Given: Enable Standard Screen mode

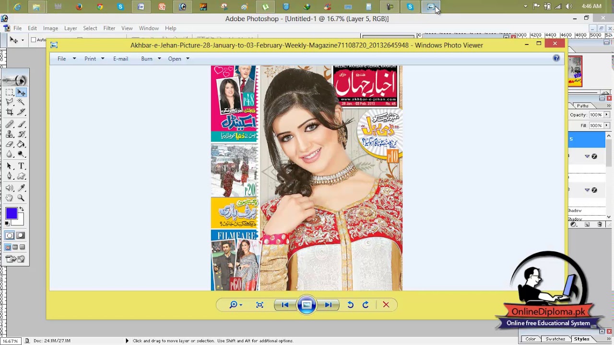Looking at the screenshot, I should pos(8,247).
